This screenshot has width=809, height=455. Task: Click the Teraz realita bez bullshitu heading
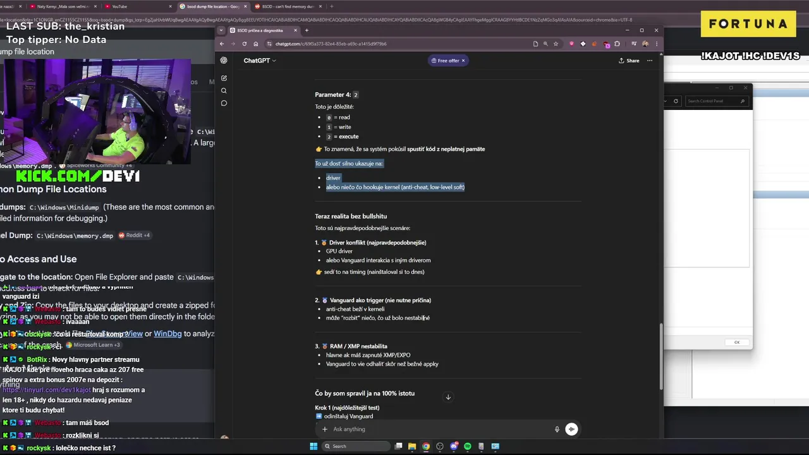[x=351, y=216]
